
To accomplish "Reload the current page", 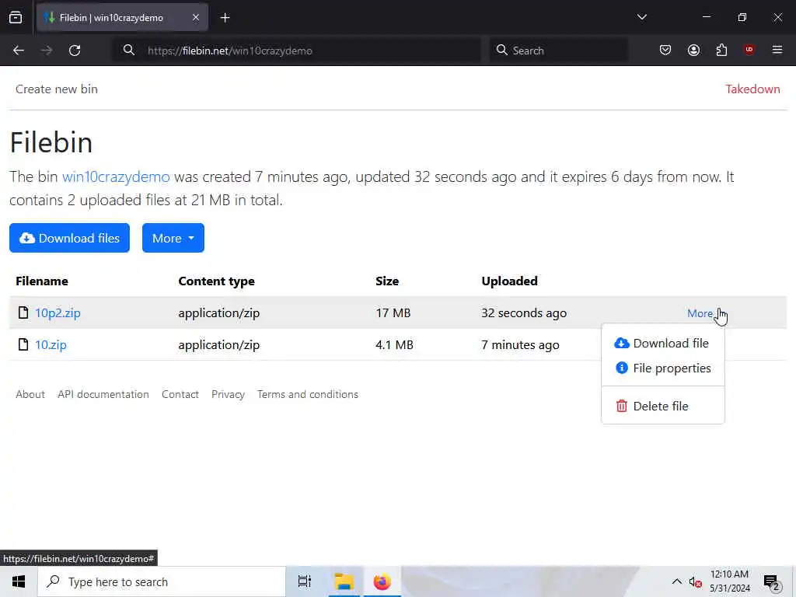I will pyautogui.click(x=75, y=51).
